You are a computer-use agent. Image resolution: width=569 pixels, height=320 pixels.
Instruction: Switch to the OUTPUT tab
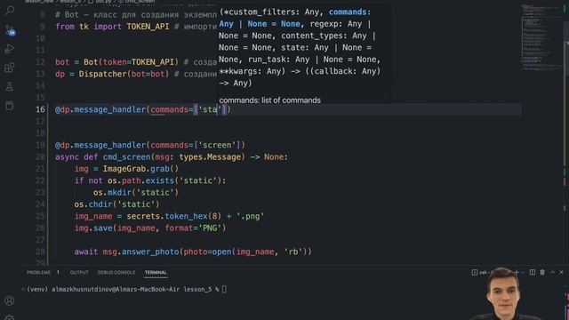[79, 273]
